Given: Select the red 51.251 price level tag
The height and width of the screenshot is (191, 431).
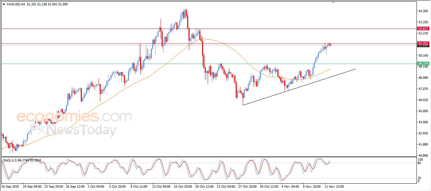Looking at the screenshot, I should 423,43.
